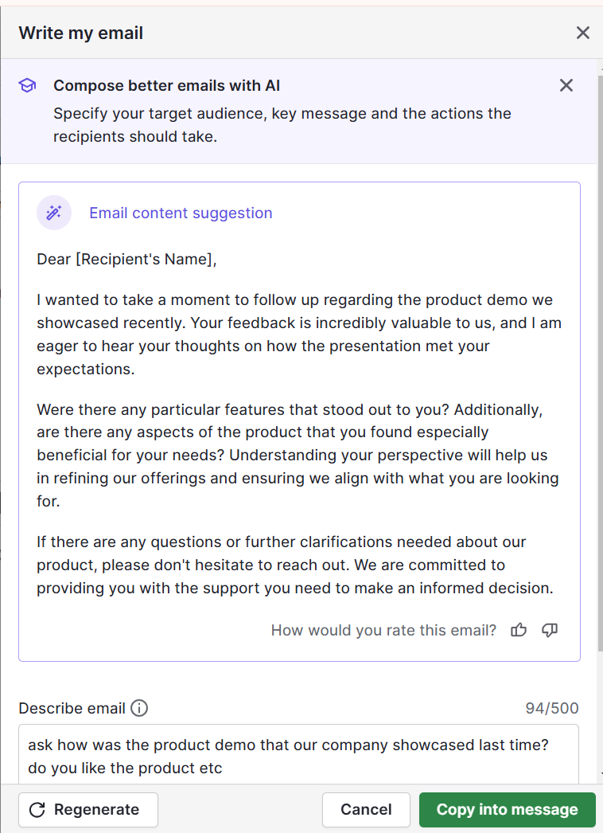Viewport: 603px width, 833px height.
Task: Close the Write my email dialog
Action: pos(583,33)
